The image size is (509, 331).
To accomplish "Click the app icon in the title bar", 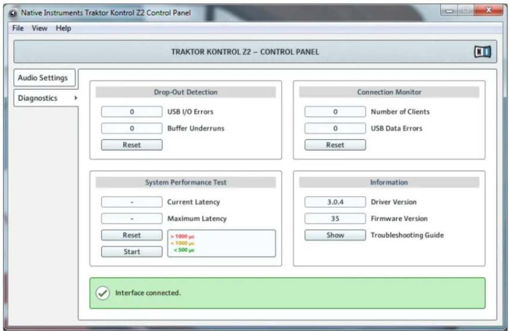I will [13, 13].
